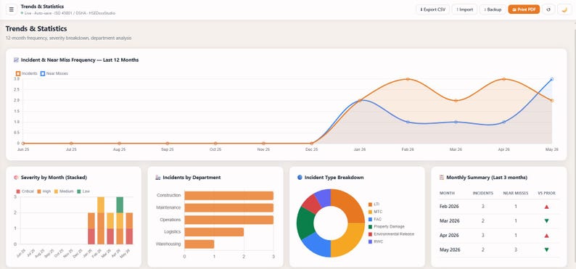Click the VS PRIOR column header
This screenshot has width=576, height=269.
tap(546, 193)
